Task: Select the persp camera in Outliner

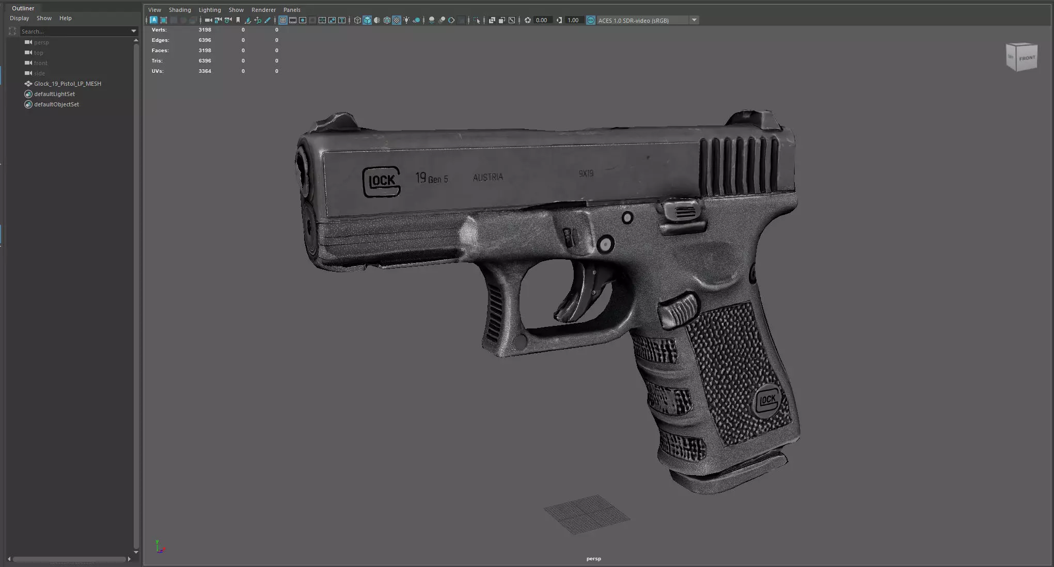Action: 41,42
